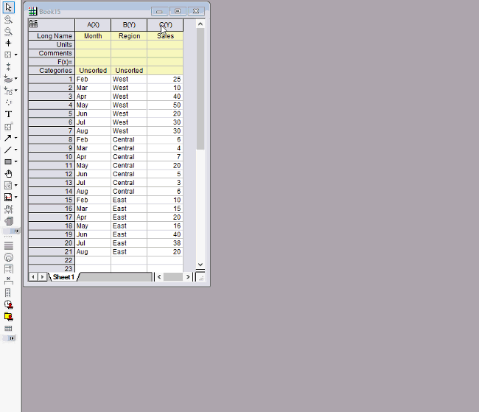The image size is (479, 412).
Task: Click the Categories row header
Action: click(x=52, y=70)
